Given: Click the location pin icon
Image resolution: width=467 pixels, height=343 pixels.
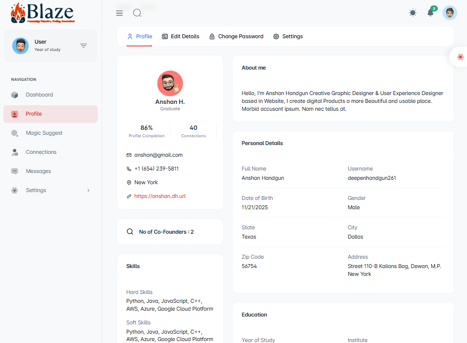Looking at the screenshot, I should click(129, 182).
